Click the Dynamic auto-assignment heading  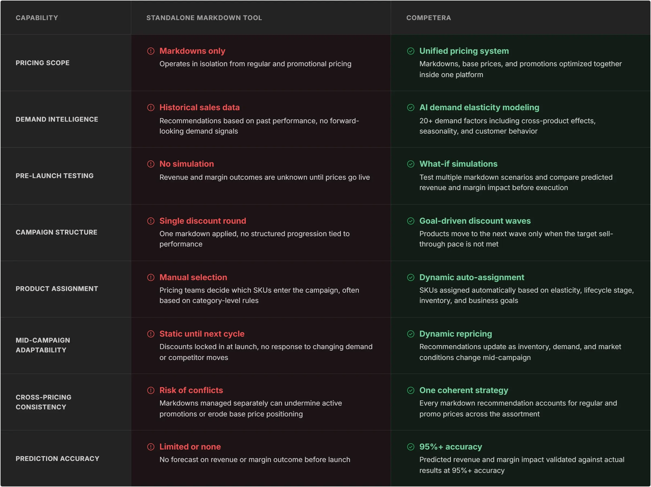pyautogui.click(x=472, y=277)
